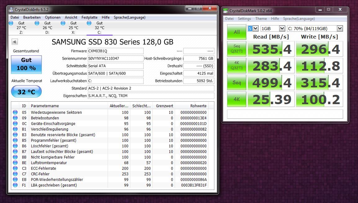This screenshot has height=203, width=358.
Task: Open Festplatte menu in CrystalDiskInfo
Action: 89,17
